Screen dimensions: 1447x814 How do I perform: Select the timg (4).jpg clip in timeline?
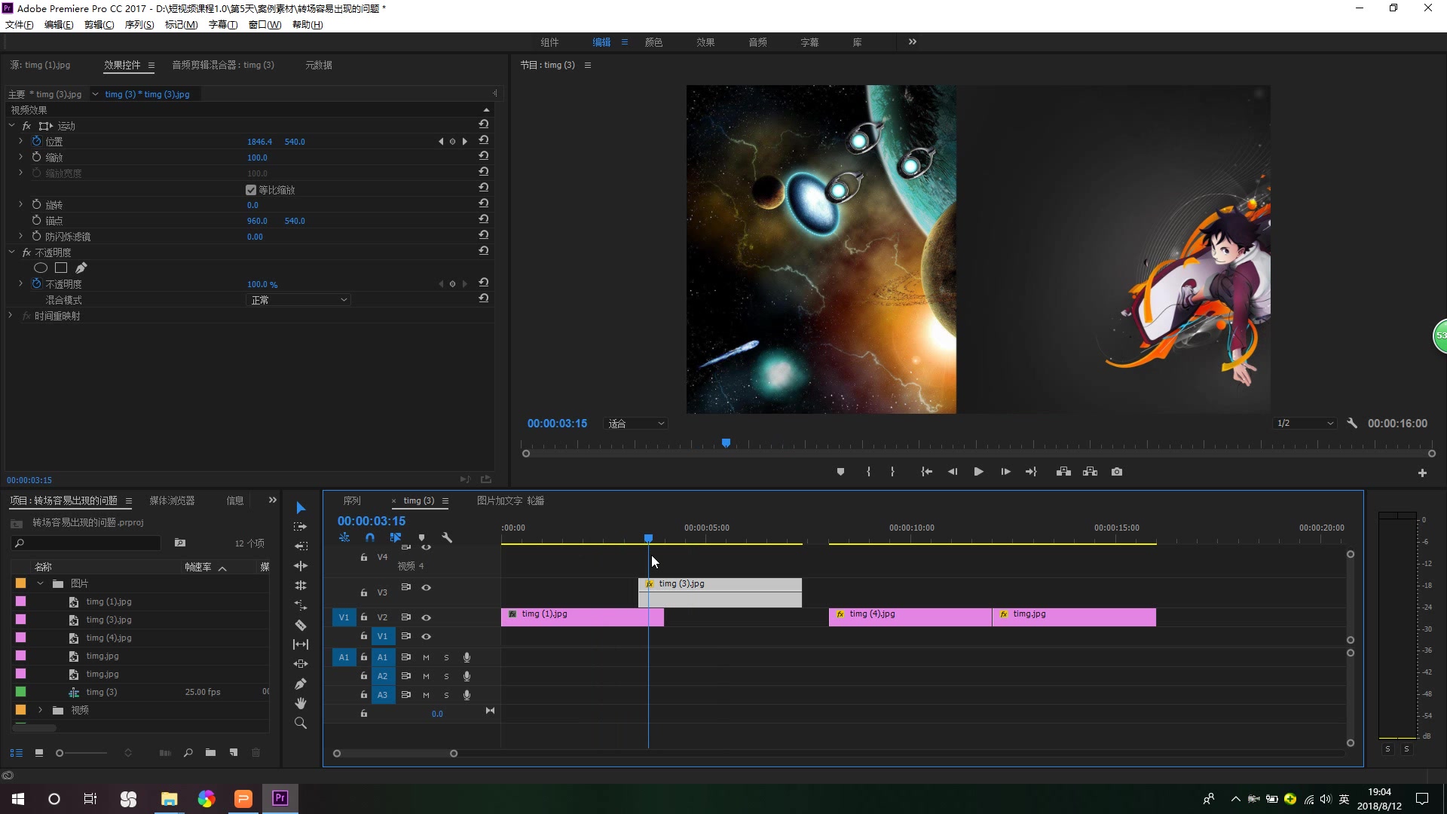pyautogui.click(x=910, y=617)
